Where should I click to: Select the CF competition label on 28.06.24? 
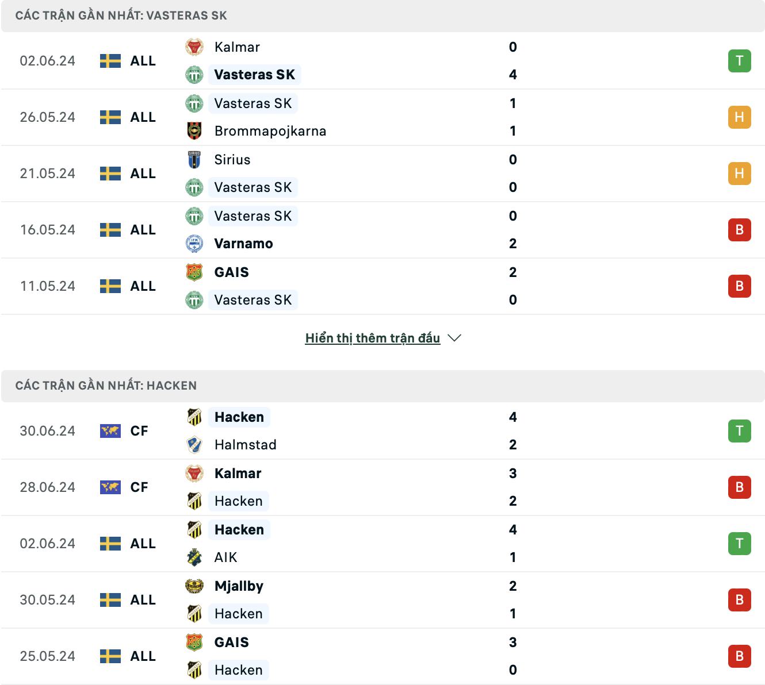click(x=139, y=487)
